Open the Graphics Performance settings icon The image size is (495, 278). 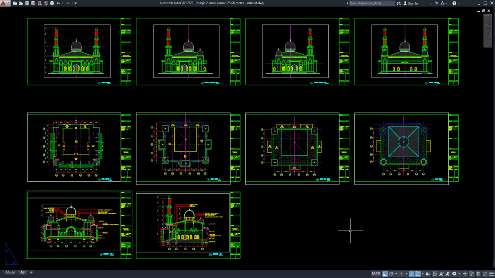[478, 274]
